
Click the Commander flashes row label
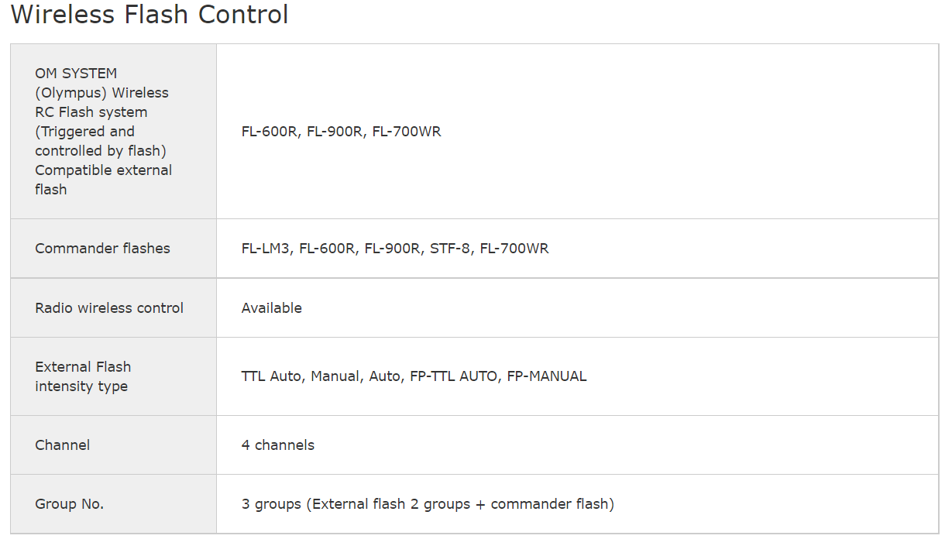click(102, 249)
